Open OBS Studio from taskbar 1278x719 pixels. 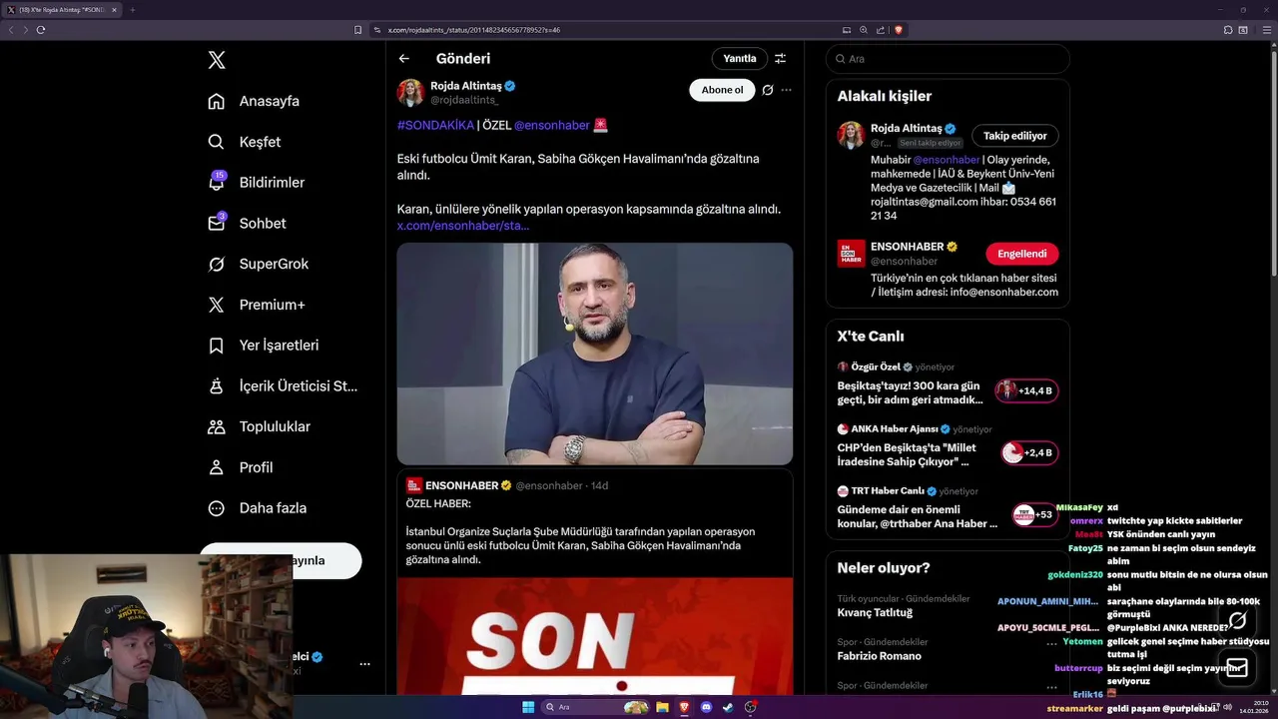pyautogui.click(x=751, y=707)
